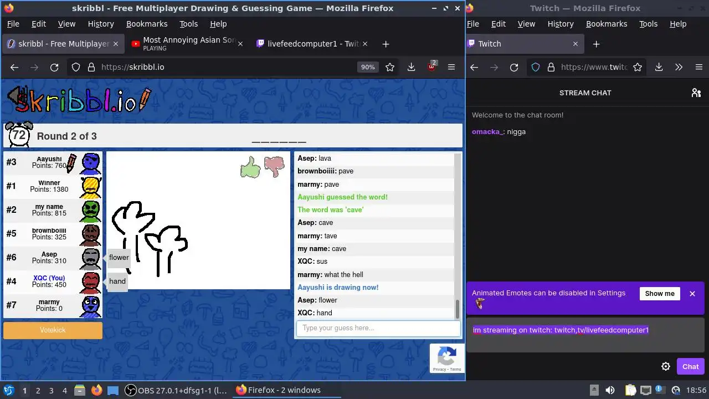The image size is (709, 399).
Task: Open View menu in Twitch Firefox window
Action: (526, 24)
